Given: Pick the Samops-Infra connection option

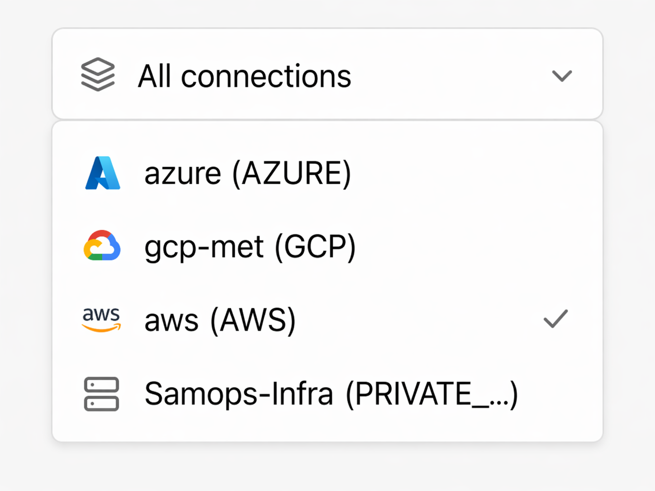Looking at the screenshot, I should (238, 394).
